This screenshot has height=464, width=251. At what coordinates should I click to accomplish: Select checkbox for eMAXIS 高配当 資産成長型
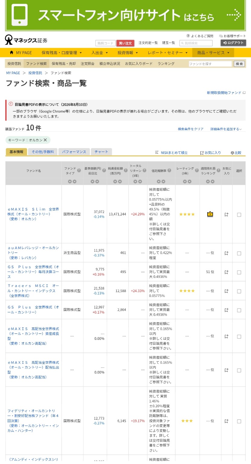click(x=239, y=337)
